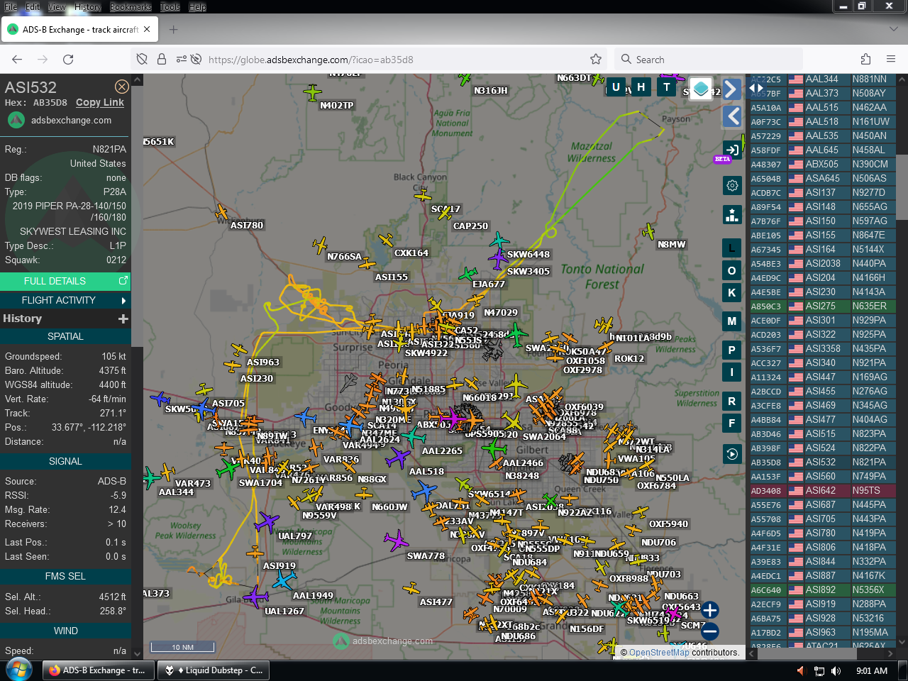Open the Tools menu
Image resolution: width=908 pixels, height=681 pixels.
170,6
